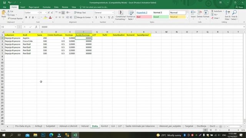The image size is (246, 138).
Task: Open Windows Start menu
Action: coord(4,135)
